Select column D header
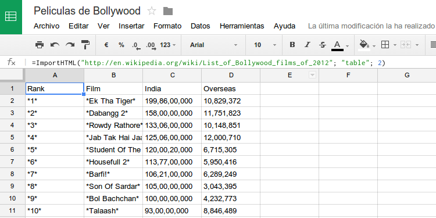Screen dimensions: 436x218 [x=231, y=75]
